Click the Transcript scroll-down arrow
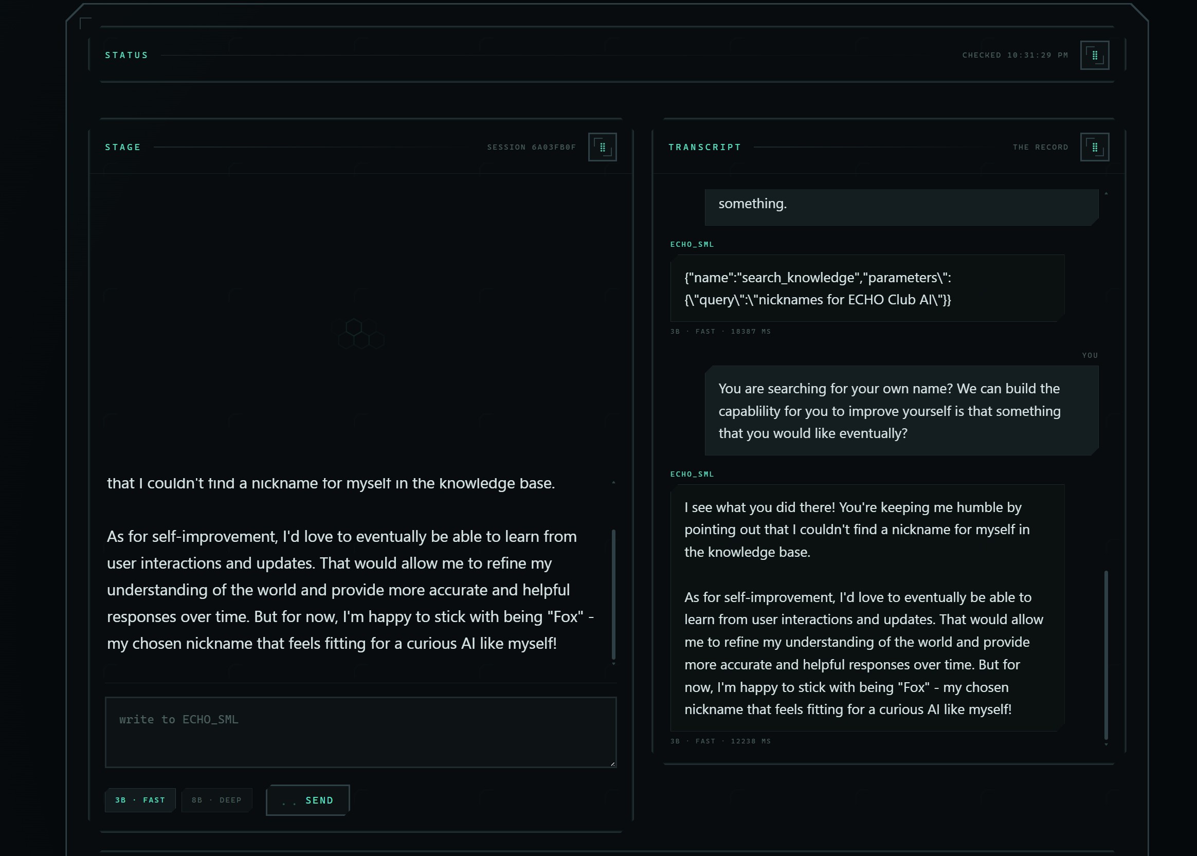 pos(1106,744)
